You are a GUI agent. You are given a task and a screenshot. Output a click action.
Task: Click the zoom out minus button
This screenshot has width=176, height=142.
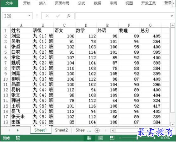point(120,138)
